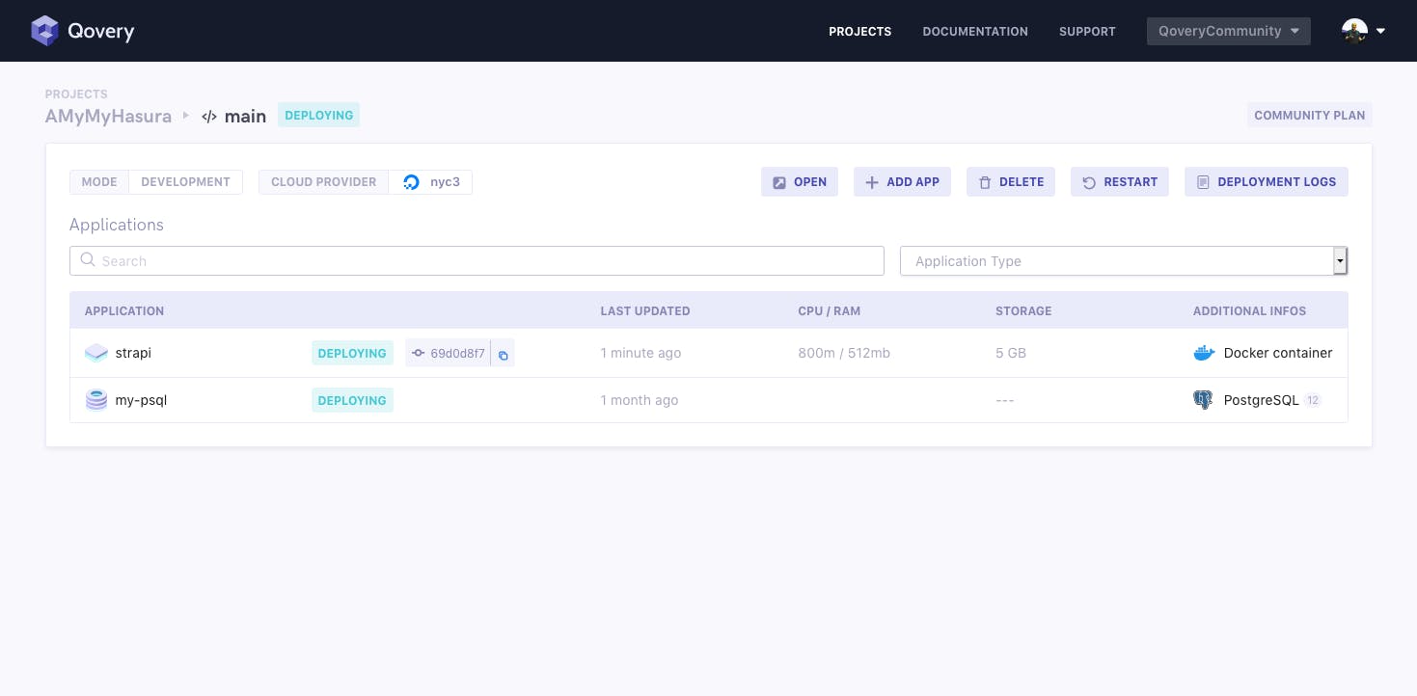Click the CLOUD PROVIDER label
Image resolution: width=1417 pixels, height=696 pixels.
323,182
